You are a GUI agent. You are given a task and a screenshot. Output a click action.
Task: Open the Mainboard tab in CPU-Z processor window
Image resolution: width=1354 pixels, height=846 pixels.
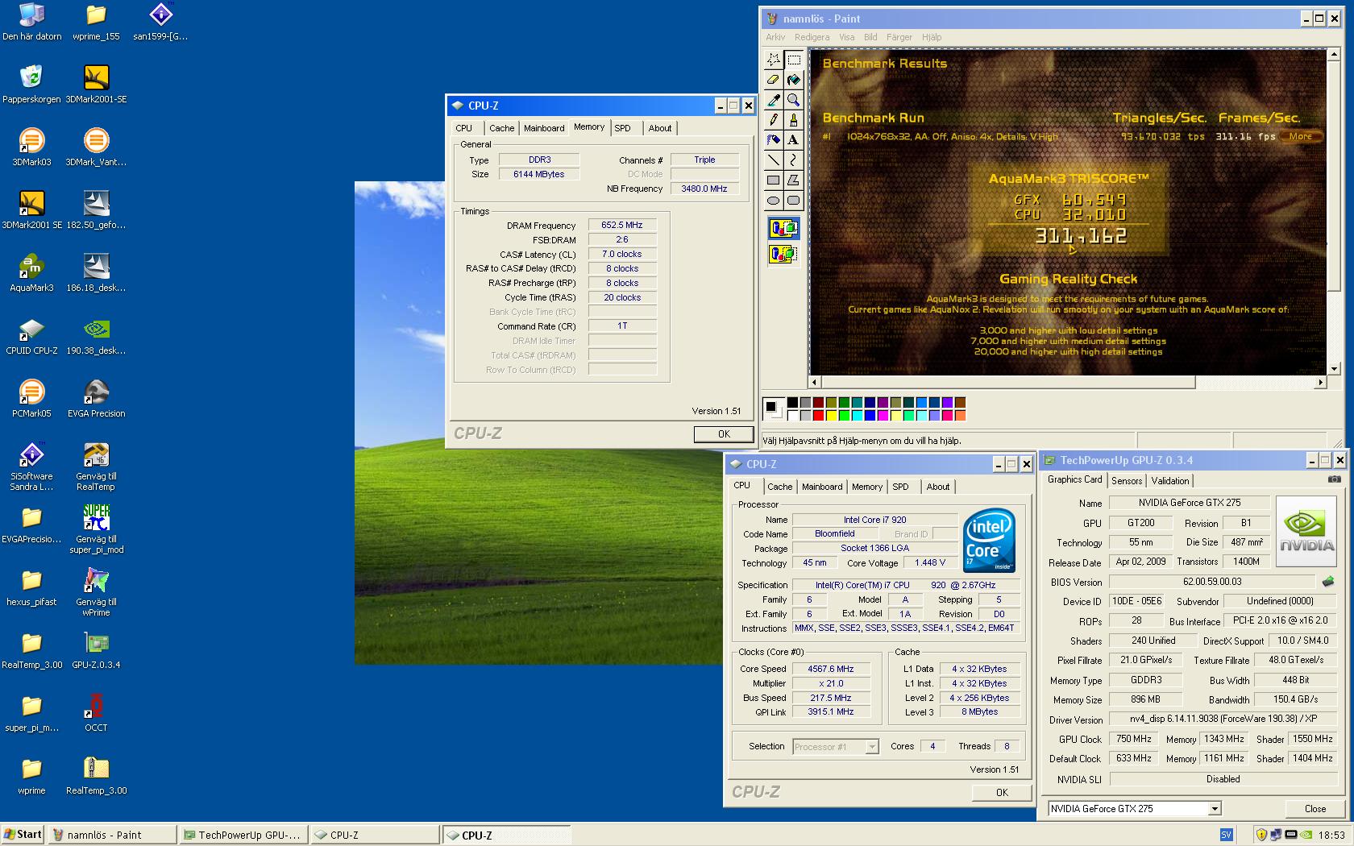pyautogui.click(x=822, y=487)
